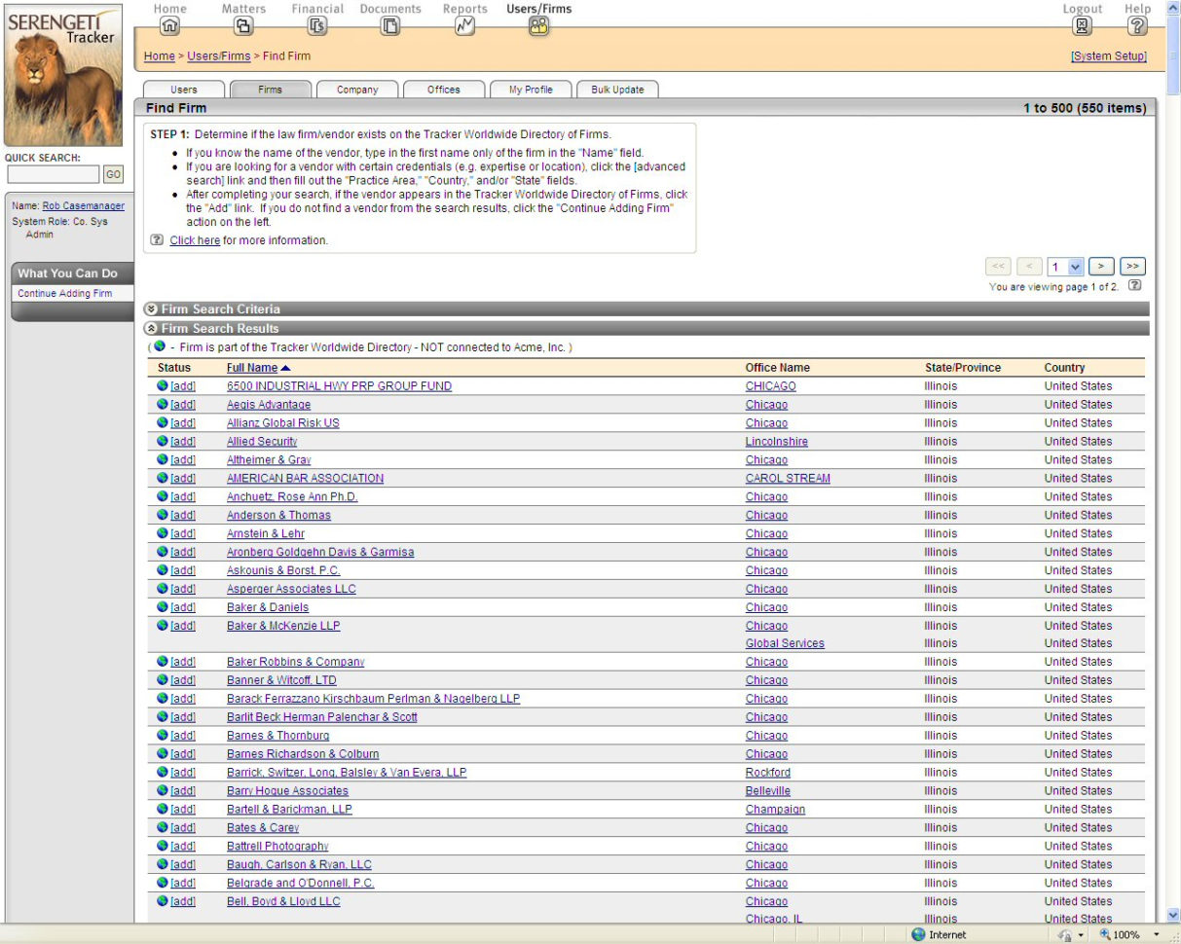The image size is (1181, 944).
Task: Switch to the Company tab
Action: [x=356, y=89]
